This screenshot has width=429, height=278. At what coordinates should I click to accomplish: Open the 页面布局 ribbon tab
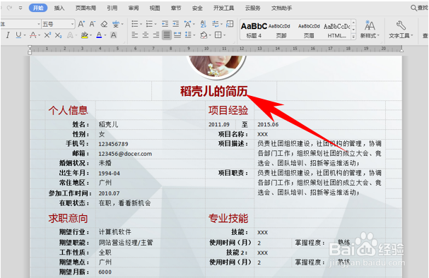(x=86, y=8)
